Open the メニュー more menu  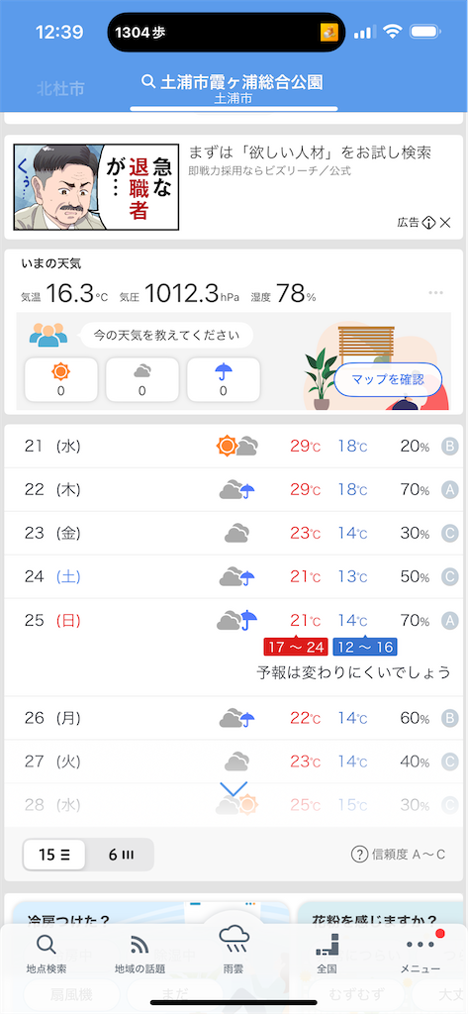click(x=421, y=954)
